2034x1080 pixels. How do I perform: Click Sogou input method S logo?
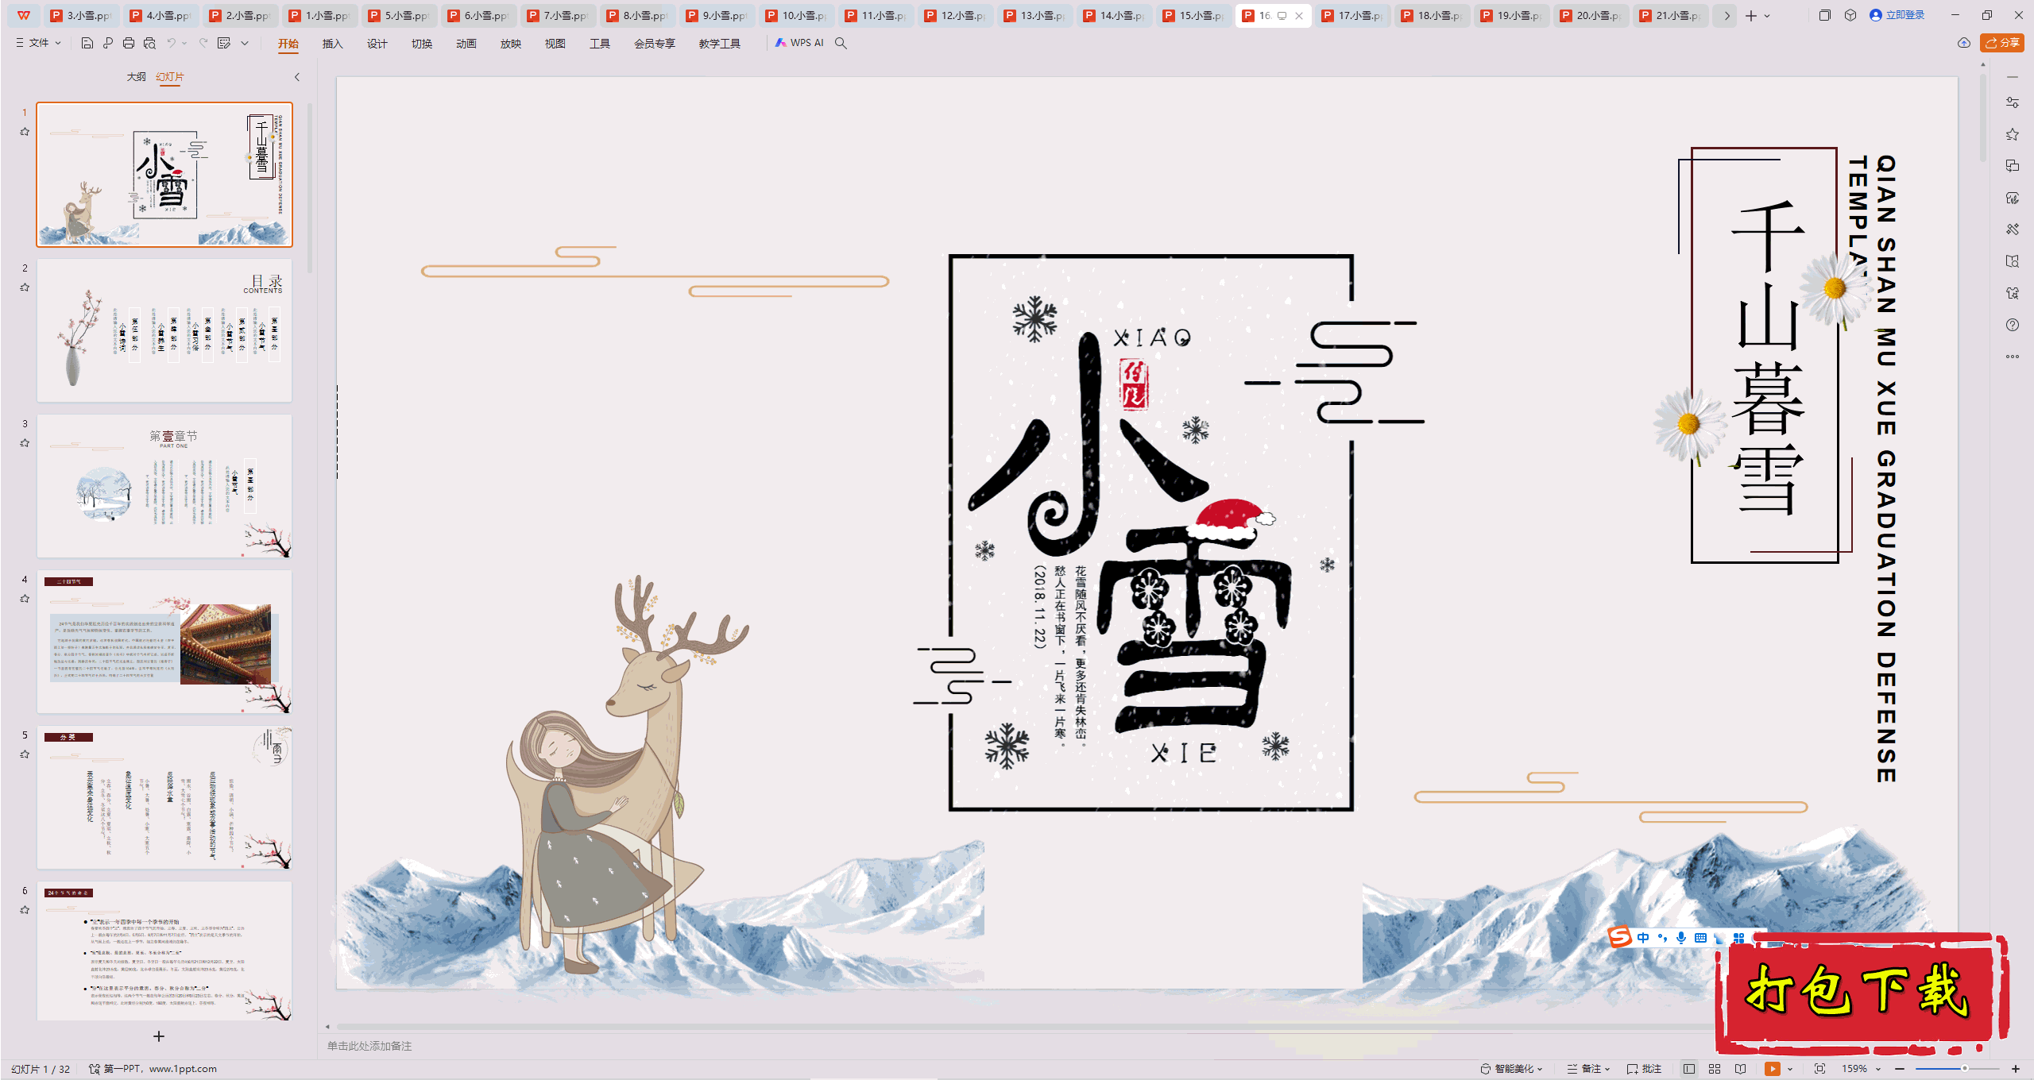pyautogui.click(x=1620, y=937)
